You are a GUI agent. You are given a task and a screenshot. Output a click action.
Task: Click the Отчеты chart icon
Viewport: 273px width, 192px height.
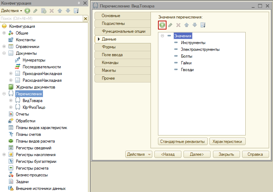(x=11, y=114)
